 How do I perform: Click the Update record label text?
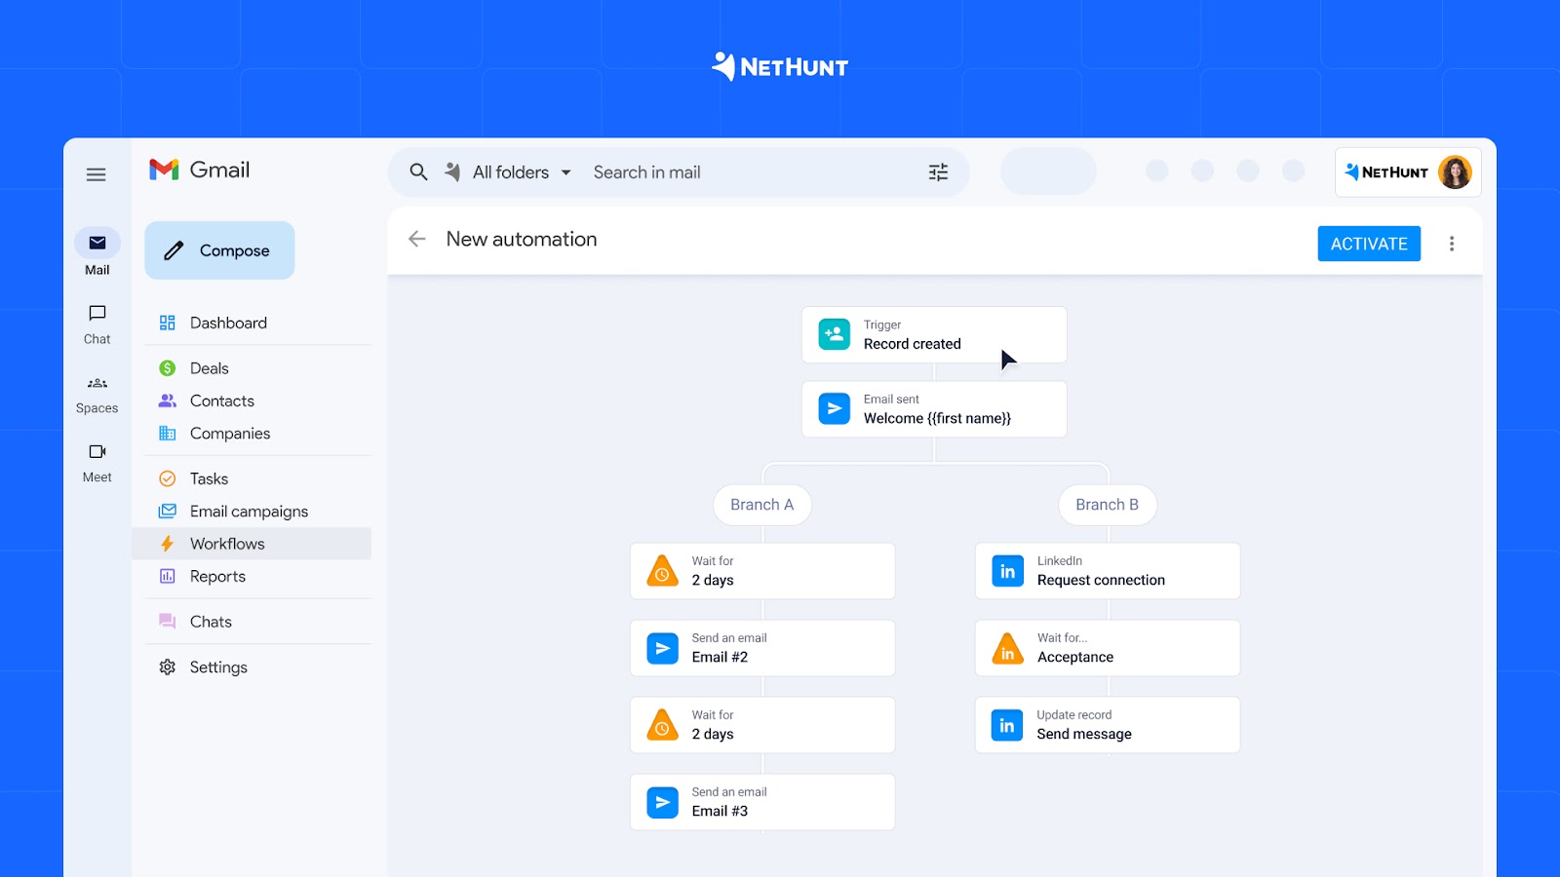tap(1074, 715)
